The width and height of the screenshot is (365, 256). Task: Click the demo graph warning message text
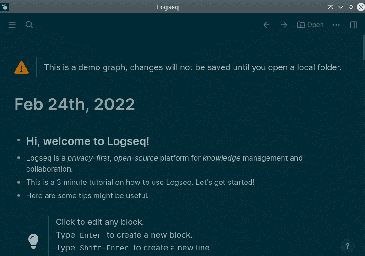pyautogui.click(x=193, y=67)
